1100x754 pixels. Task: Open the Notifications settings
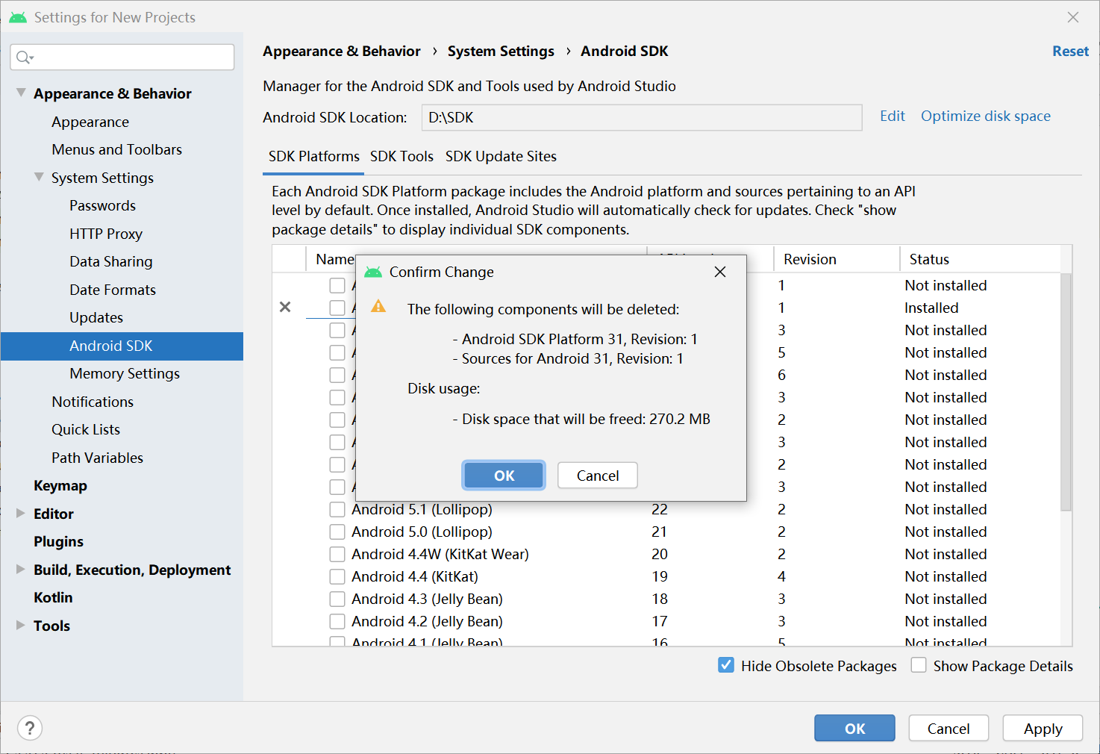click(x=93, y=402)
